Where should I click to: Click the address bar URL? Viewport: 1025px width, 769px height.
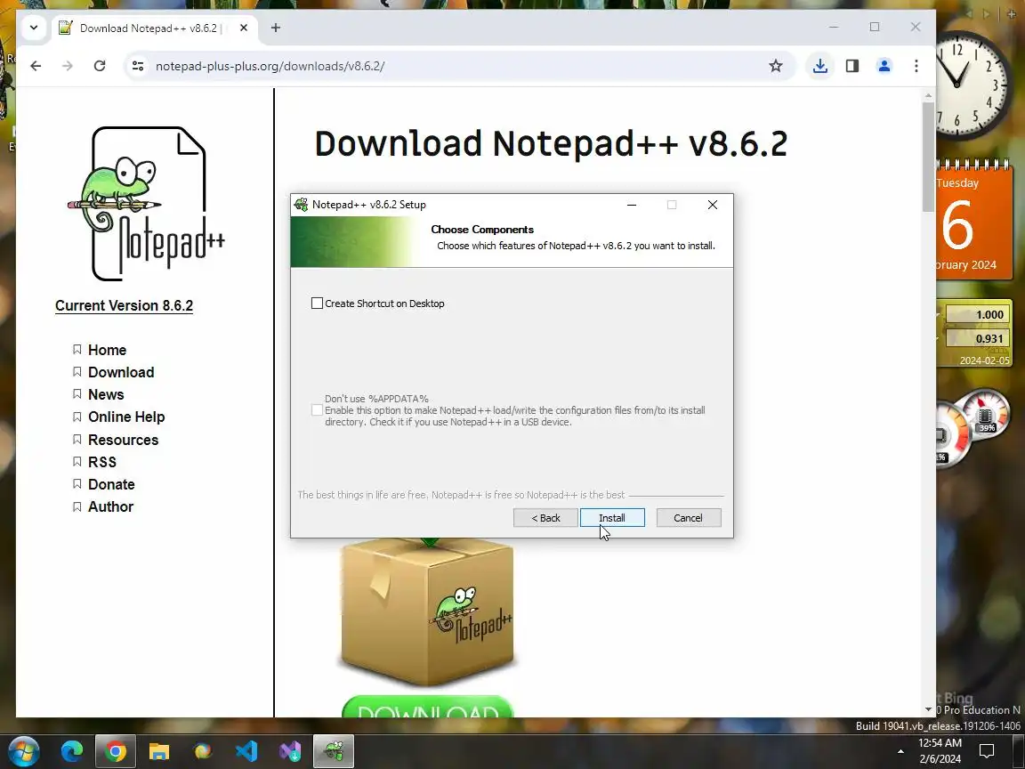(270, 66)
